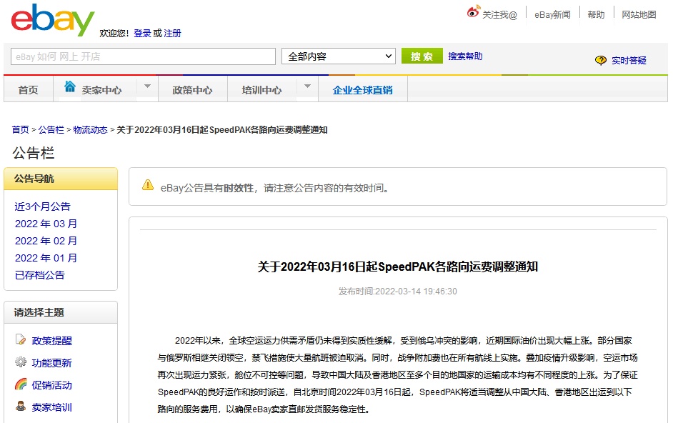Open the Weibo follow icon
Image resolution: width=673 pixels, height=423 pixels.
[x=473, y=11]
